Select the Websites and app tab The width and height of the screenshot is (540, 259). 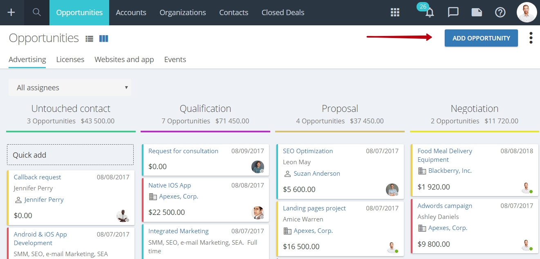tap(124, 60)
